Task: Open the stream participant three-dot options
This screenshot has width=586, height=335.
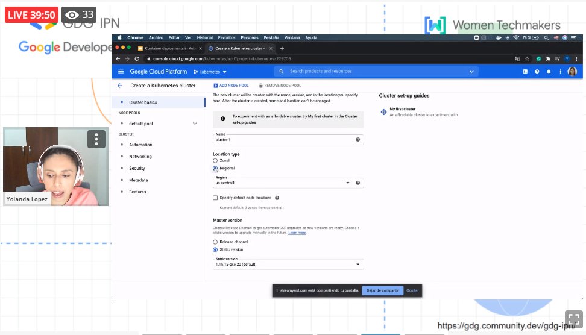Action: pyautogui.click(x=96, y=139)
